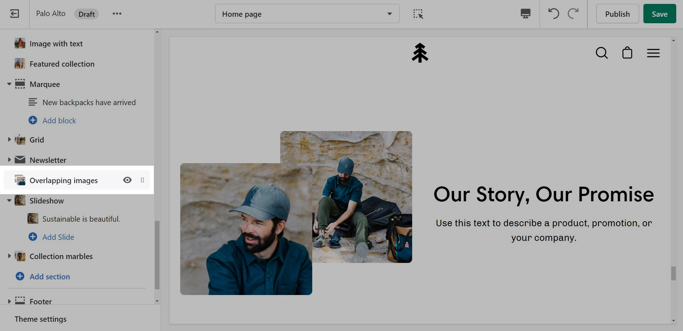Screen dimensions: 683x331
Task: Open the hamburger menu in preview
Action: point(653,53)
